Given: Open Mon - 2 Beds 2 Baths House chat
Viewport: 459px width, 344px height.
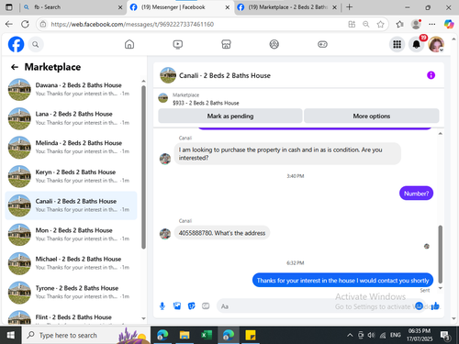Looking at the screenshot, I should 71,235.
